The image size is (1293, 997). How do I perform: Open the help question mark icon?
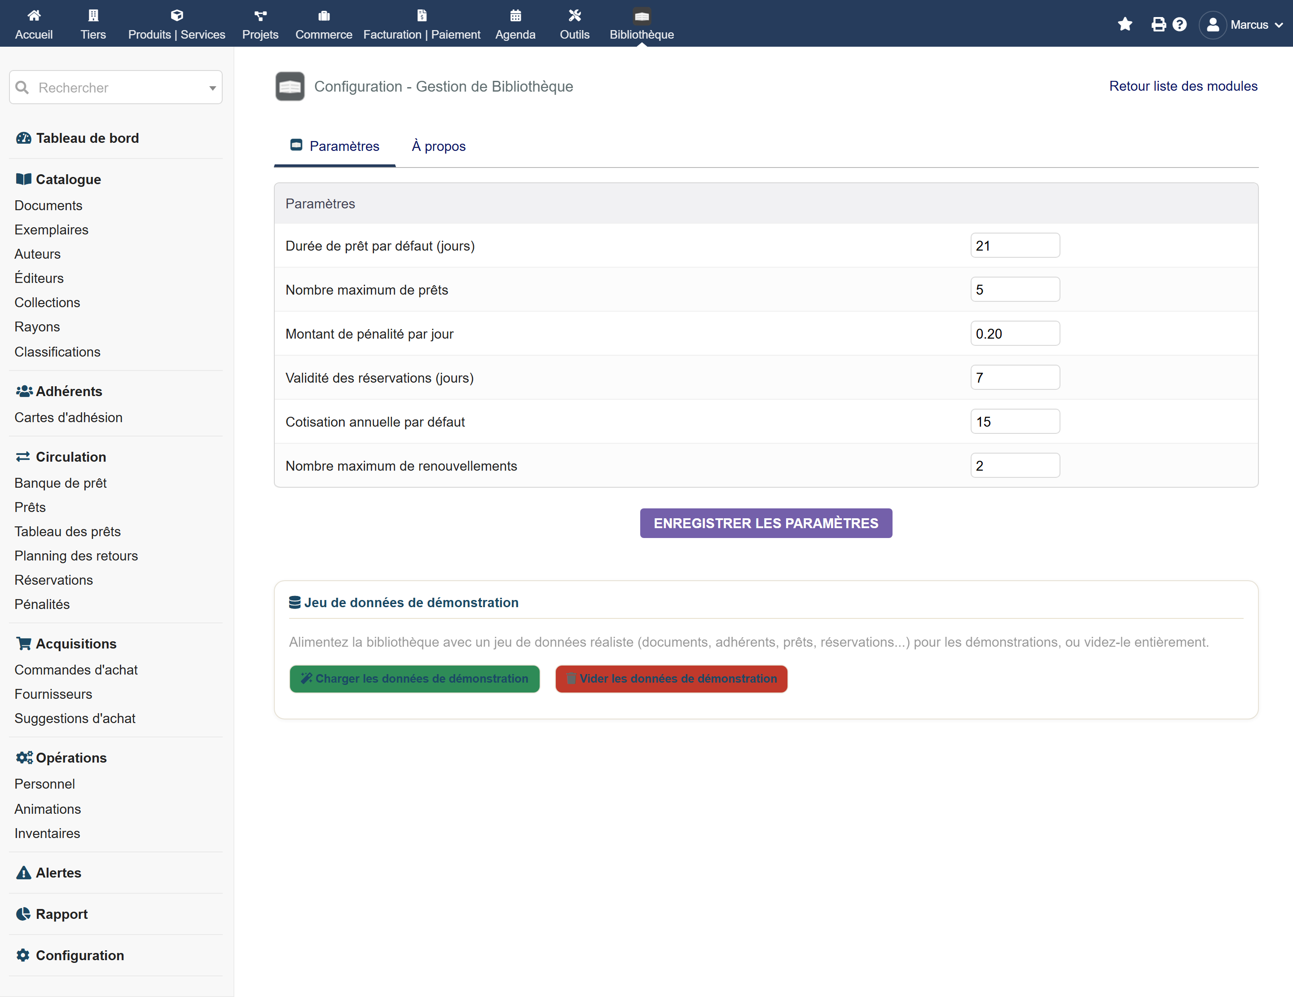1179,24
